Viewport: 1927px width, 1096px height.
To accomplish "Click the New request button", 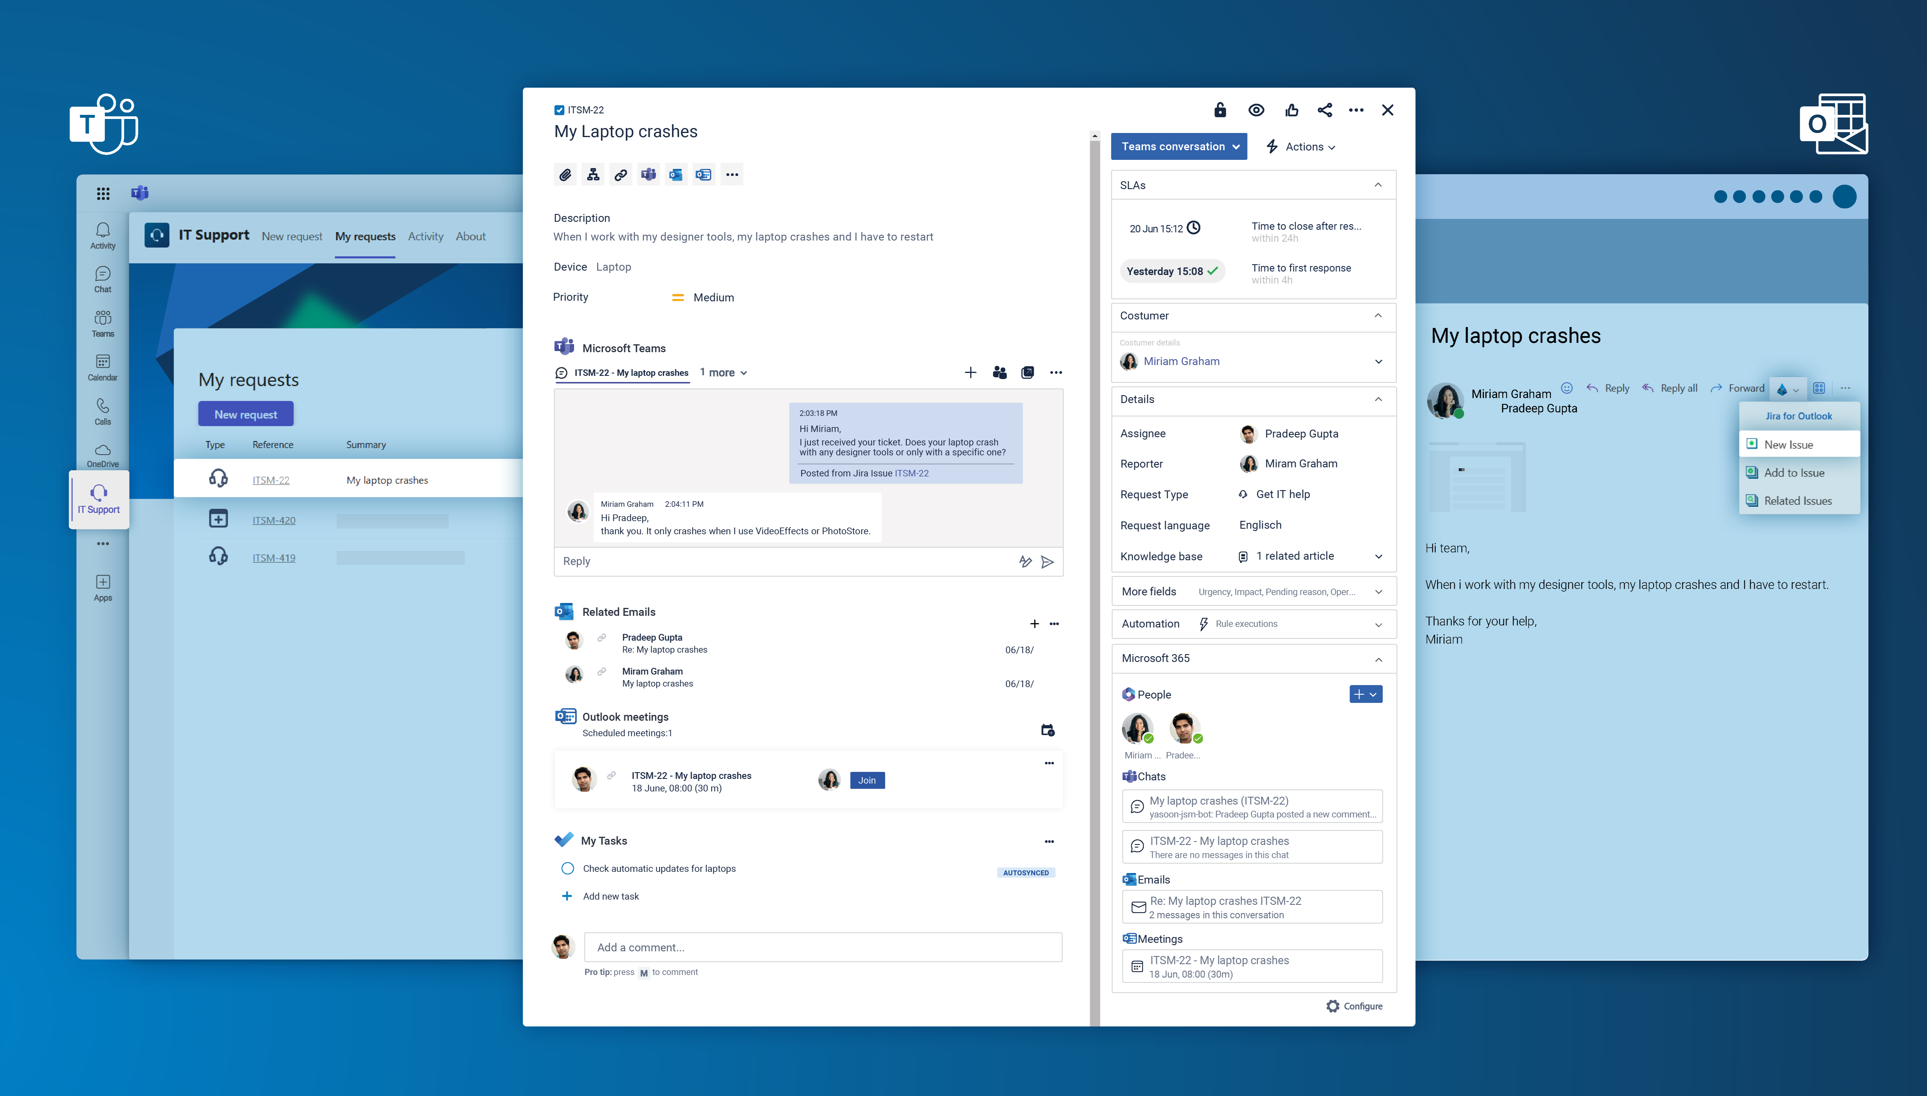I will click(246, 414).
